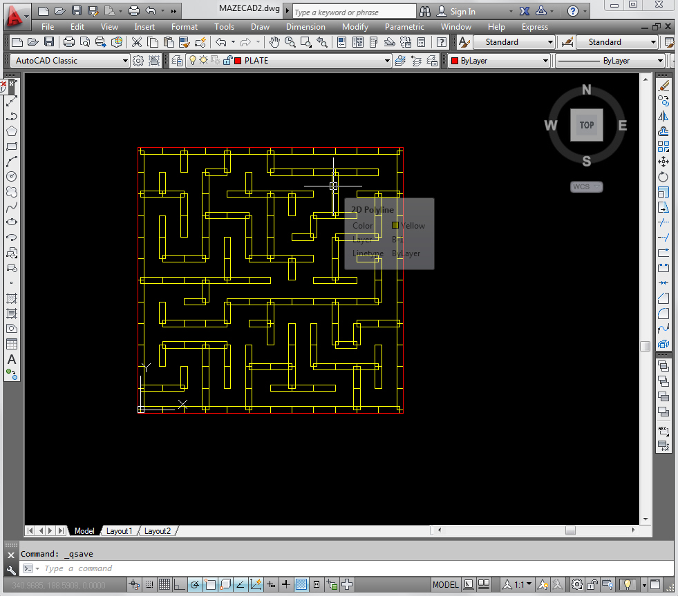Image resolution: width=678 pixels, height=596 pixels.
Task: Open the Draw menu
Action: tap(260, 27)
